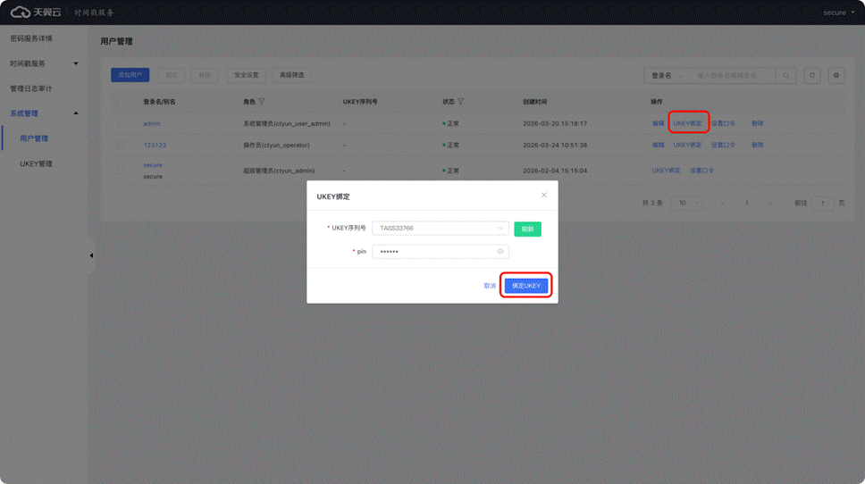Tick the checkbox for the 123123 row
865x484 pixels.
122,146
